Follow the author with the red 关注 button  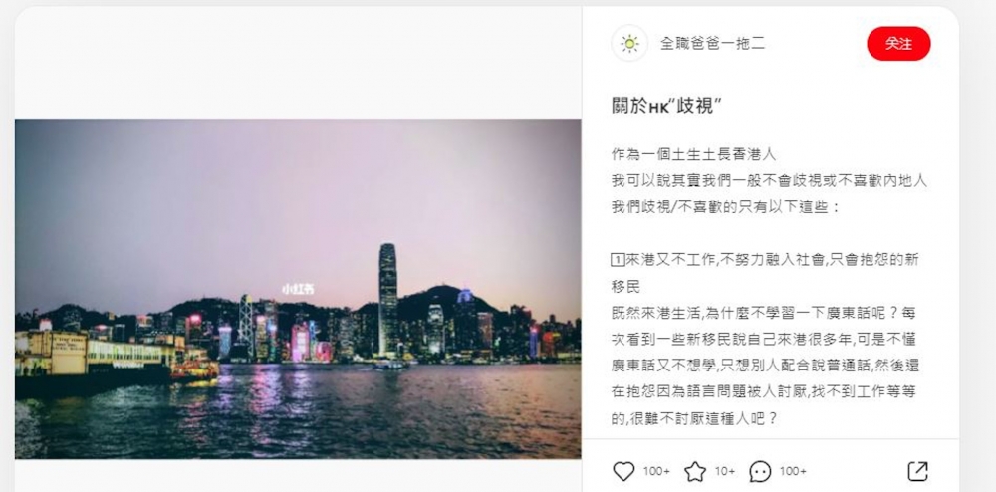click(x=898, y=44)
